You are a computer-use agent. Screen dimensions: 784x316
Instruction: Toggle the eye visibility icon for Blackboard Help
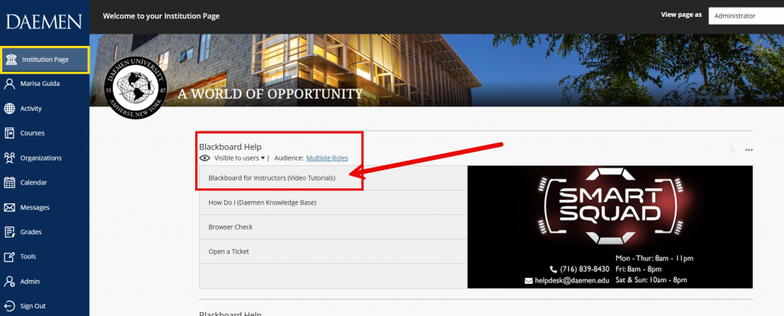click(204, 158)
